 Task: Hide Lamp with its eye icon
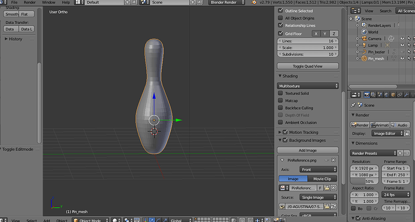[x=402, y=45]
